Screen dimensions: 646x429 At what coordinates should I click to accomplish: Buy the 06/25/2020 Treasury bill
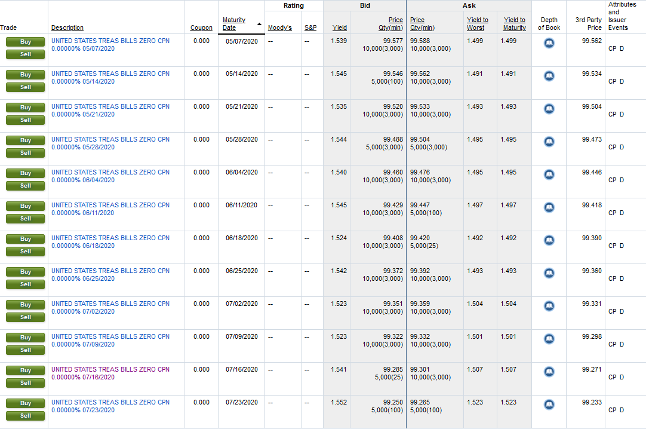click(26, 272)
